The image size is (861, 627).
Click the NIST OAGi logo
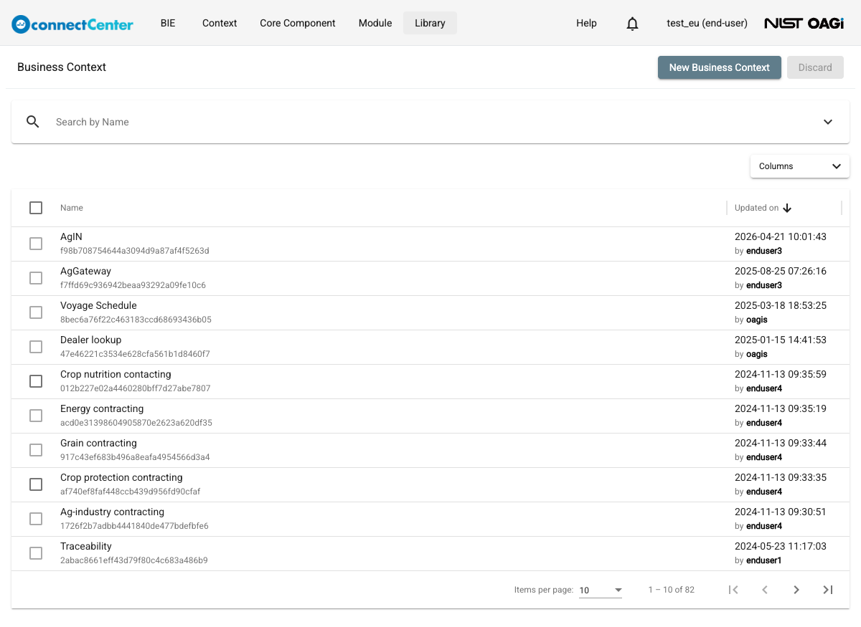tap(804, 23)
